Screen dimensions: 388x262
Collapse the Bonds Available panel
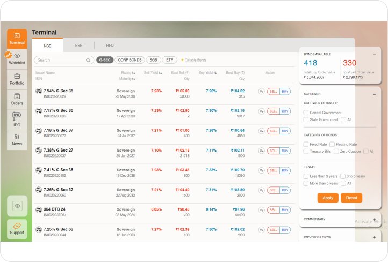374,54
